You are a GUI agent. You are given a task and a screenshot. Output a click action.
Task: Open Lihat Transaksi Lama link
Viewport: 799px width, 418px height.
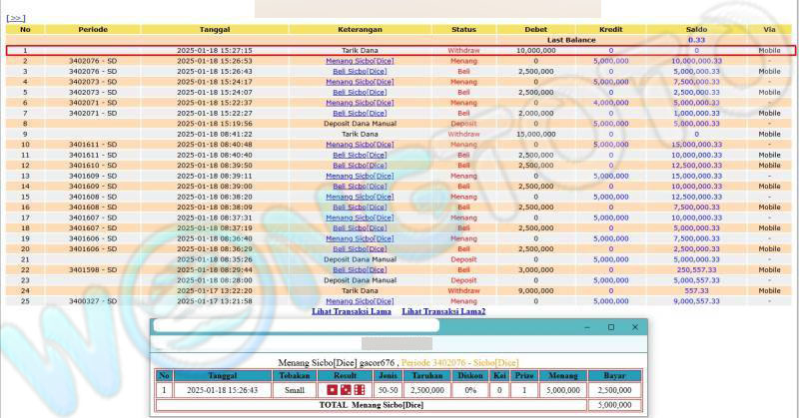351,311
